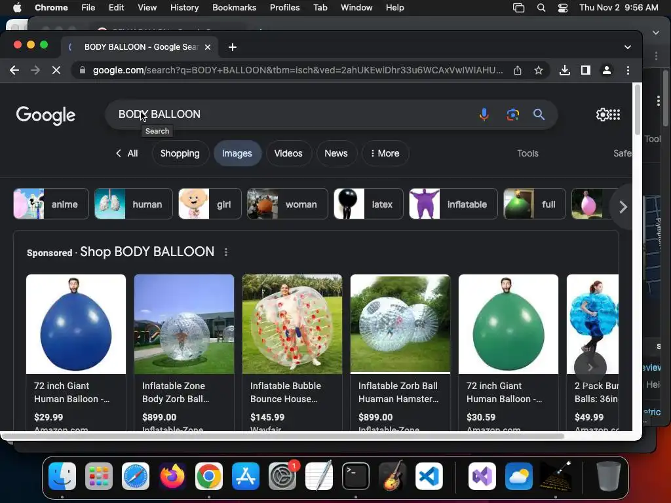Open a new tab with the plus button
The height and width of the screenshot is (503, 671).
[233, 47]
